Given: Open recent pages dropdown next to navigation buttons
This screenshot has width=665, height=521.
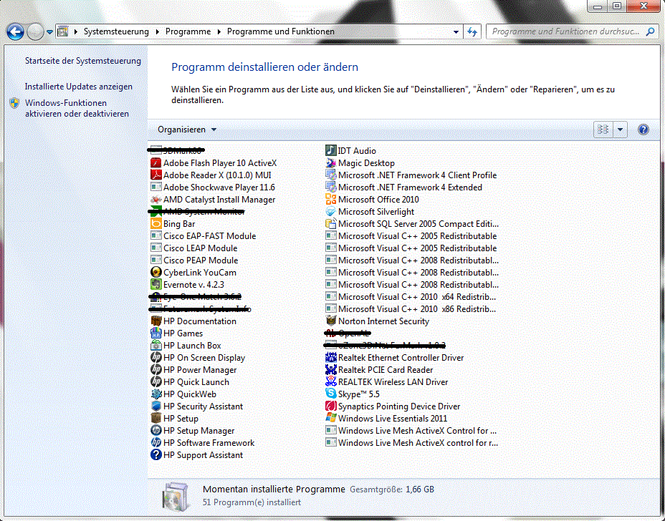Looking at the screenshot, I should 49,31.
